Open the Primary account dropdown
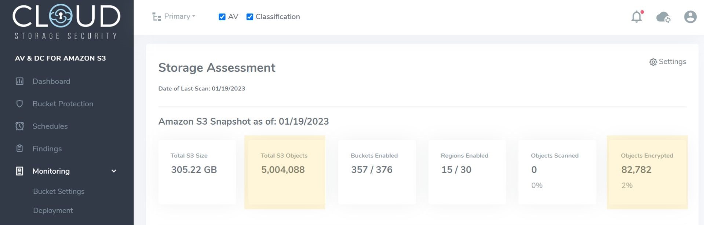 (x=179, y=16)
